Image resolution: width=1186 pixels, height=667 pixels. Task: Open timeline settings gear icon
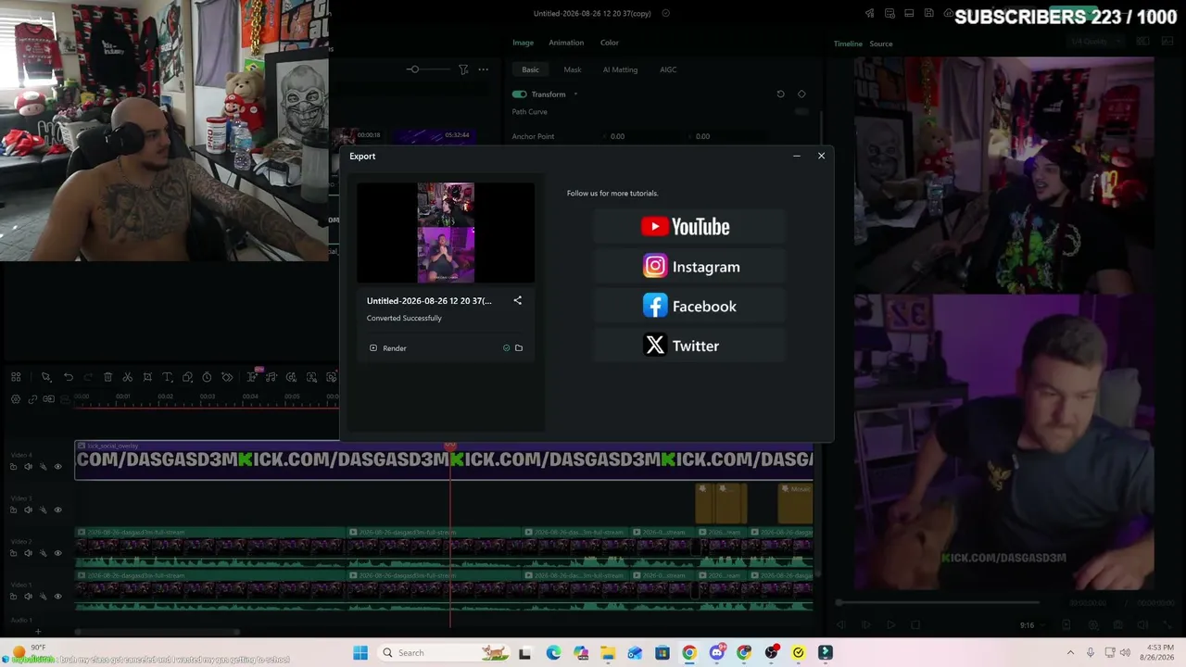[x=16, y=399]
